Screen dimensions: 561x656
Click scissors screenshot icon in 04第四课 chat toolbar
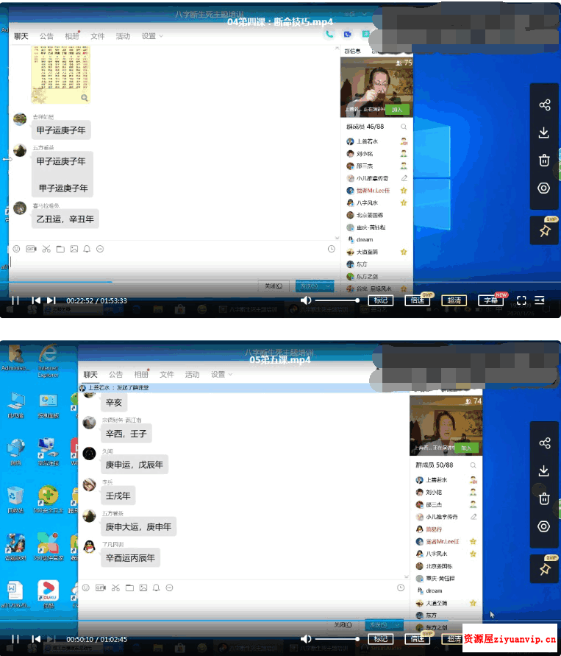coord(46,249)
